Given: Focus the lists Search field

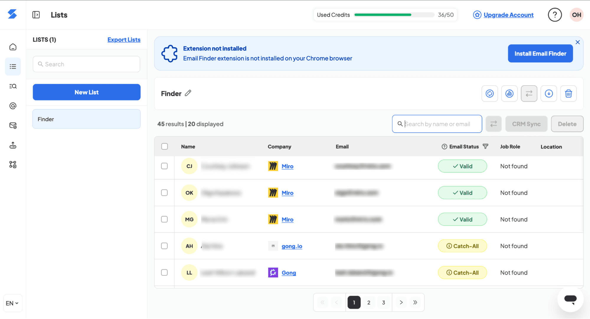Looking at the screenshot, I should pos(86,64).
